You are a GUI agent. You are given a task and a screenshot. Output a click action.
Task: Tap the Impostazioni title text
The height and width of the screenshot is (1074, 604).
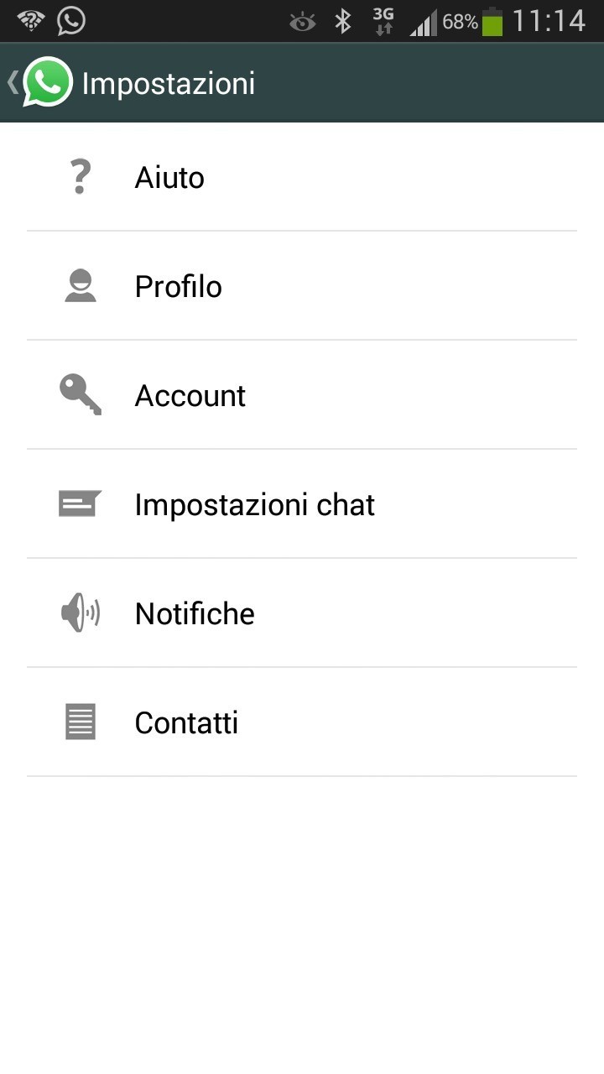click(x=169, y=84)
